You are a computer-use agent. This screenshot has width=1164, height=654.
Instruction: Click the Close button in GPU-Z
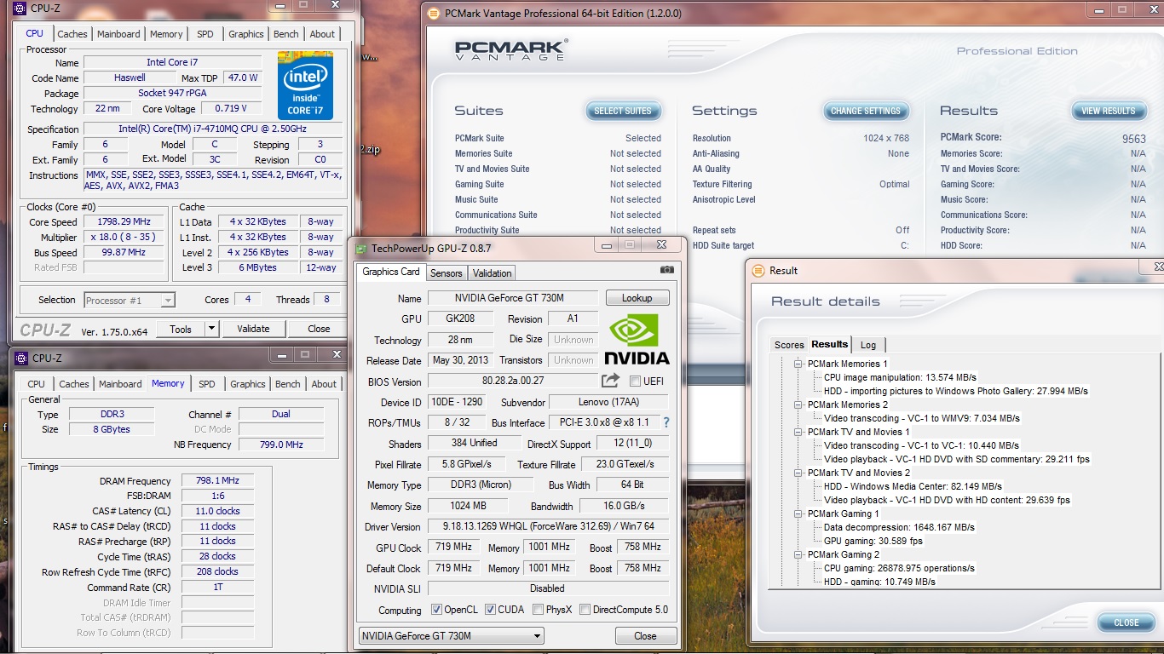coord(646,635)
